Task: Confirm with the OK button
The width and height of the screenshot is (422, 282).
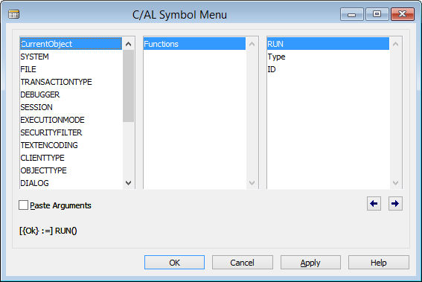Action: coord(174,263)
